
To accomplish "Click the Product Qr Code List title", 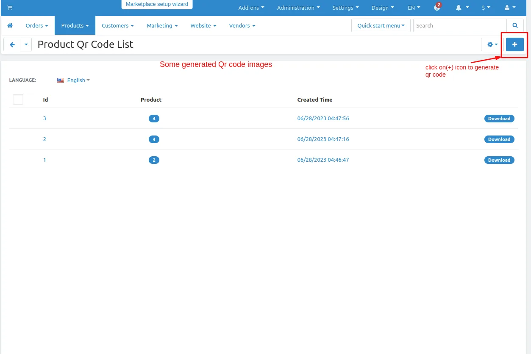I will coord(85,44).
